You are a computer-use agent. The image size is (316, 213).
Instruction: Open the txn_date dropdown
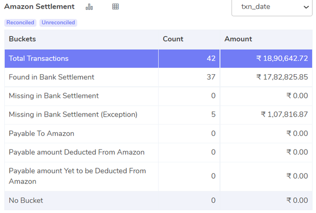(272, 7)
